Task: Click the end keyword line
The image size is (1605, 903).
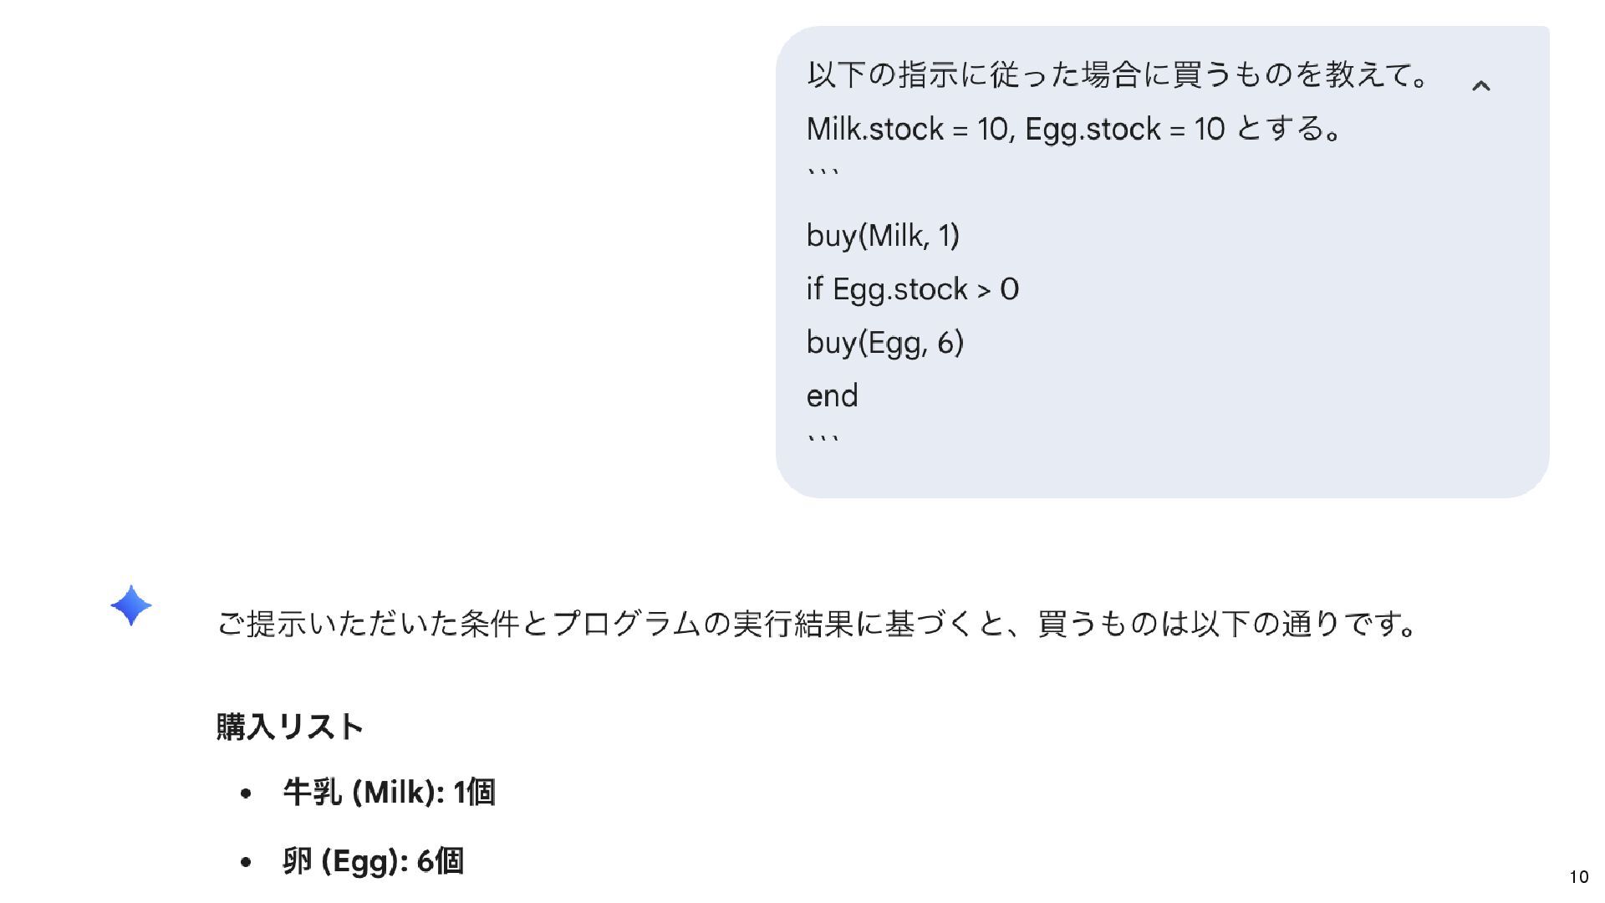Action: pyautogui.click(x=832, y=396)
